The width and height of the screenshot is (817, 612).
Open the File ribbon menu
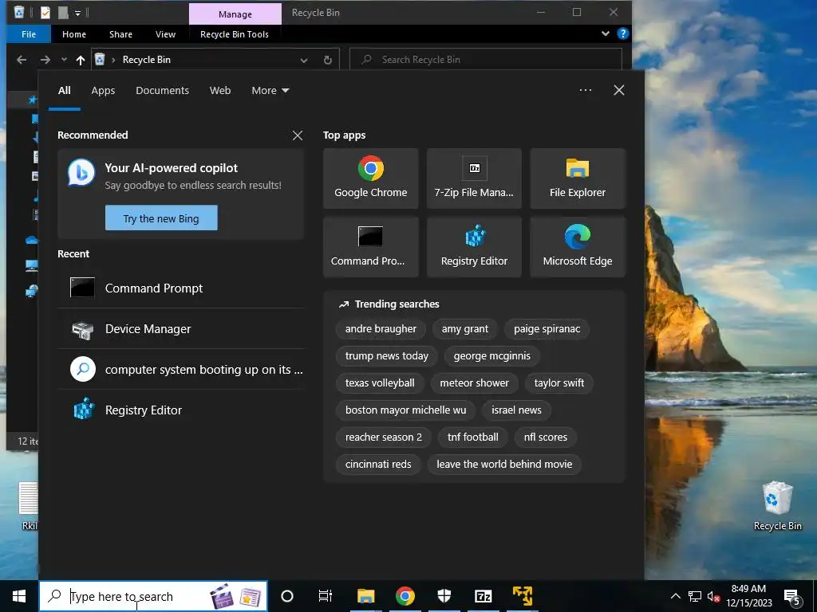(x=29, y=34)
